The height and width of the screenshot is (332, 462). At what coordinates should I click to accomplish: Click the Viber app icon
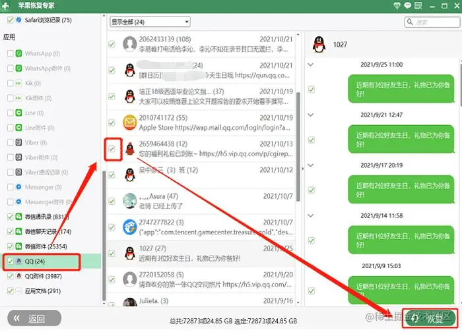point(18,143)
